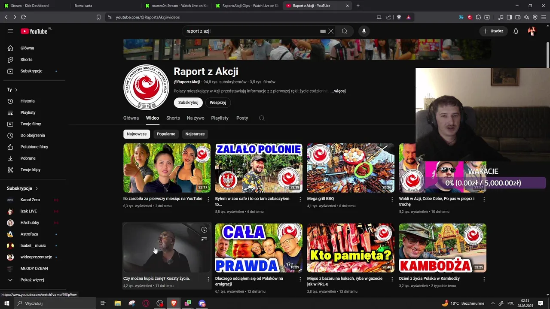Open Windows taskbar search box Wyszukaj

click(x=55, y=303)
